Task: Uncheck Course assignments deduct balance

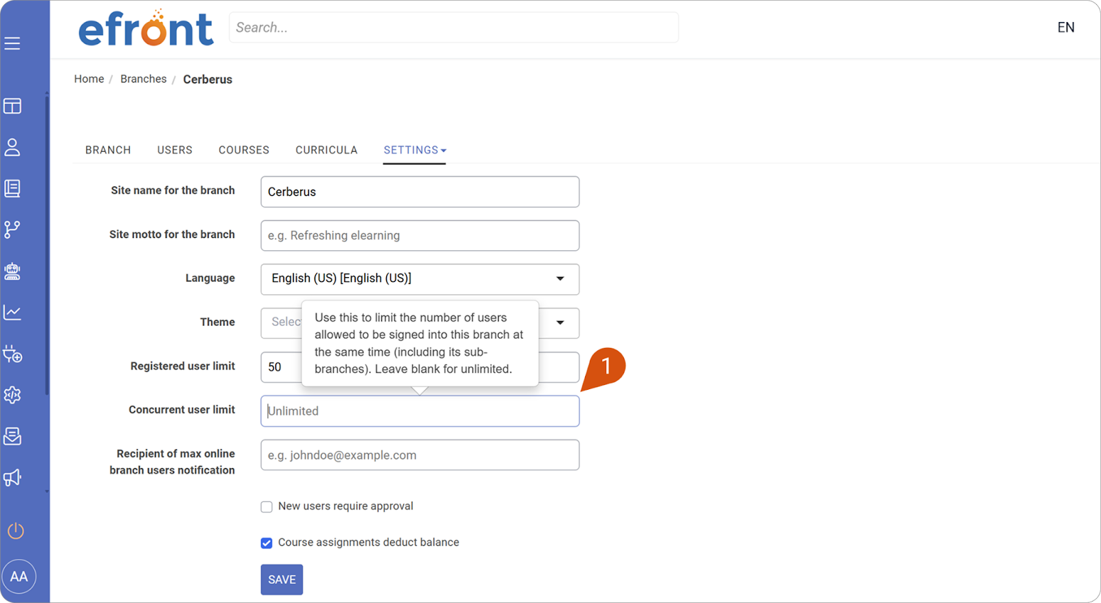Action: [266, 543]
